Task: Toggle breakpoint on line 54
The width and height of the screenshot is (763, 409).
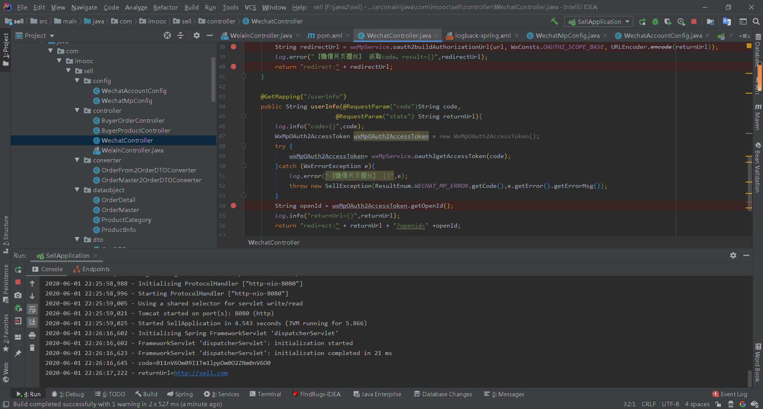Action: (x=233, y=206)
